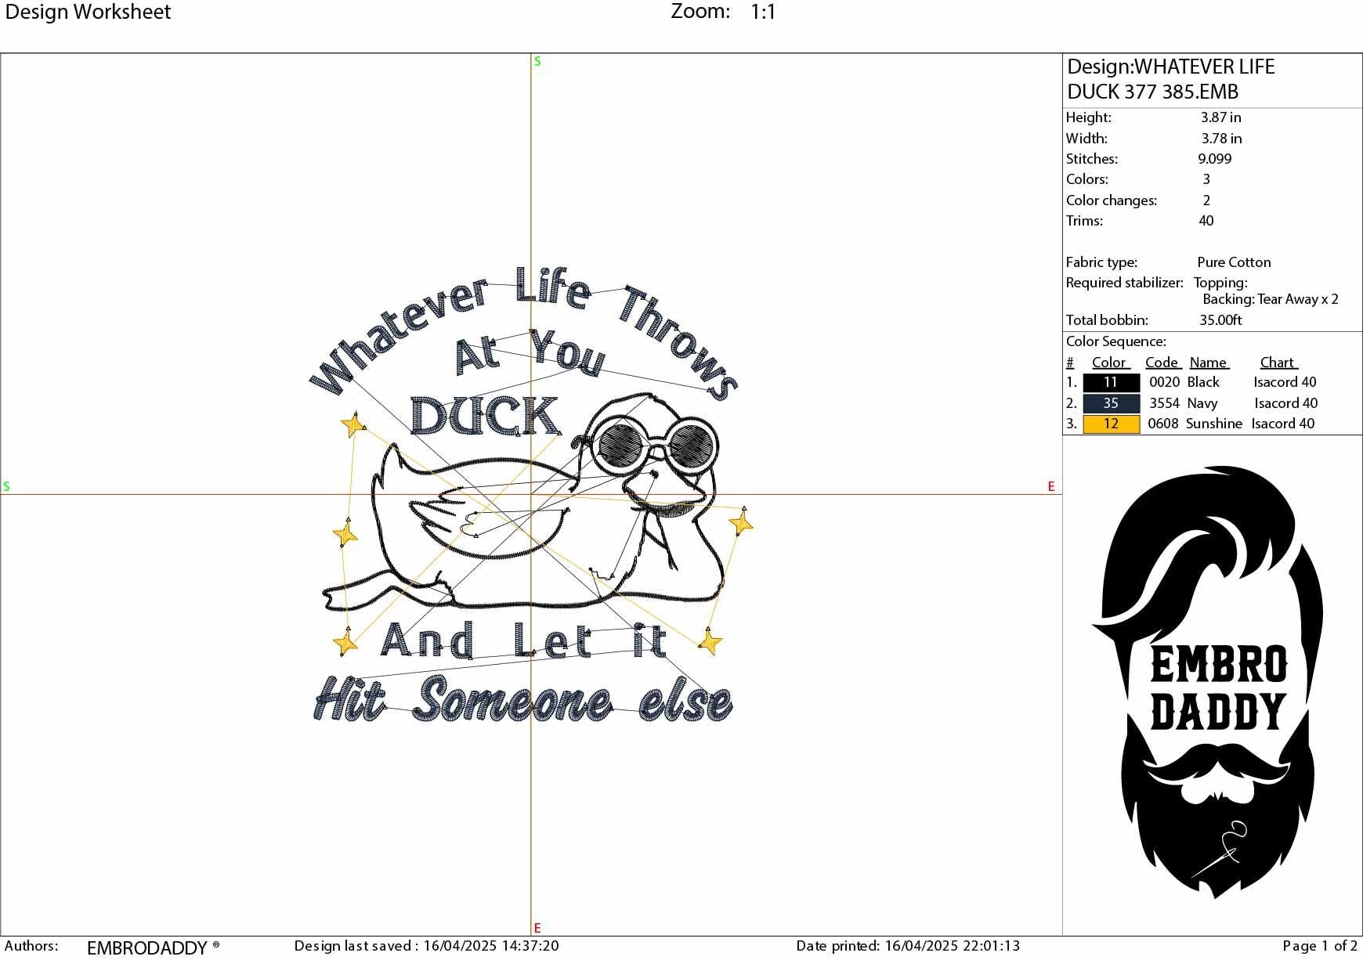Click the 'Design Worksheet' title text
1363x960 pixels.
(88, 12)
